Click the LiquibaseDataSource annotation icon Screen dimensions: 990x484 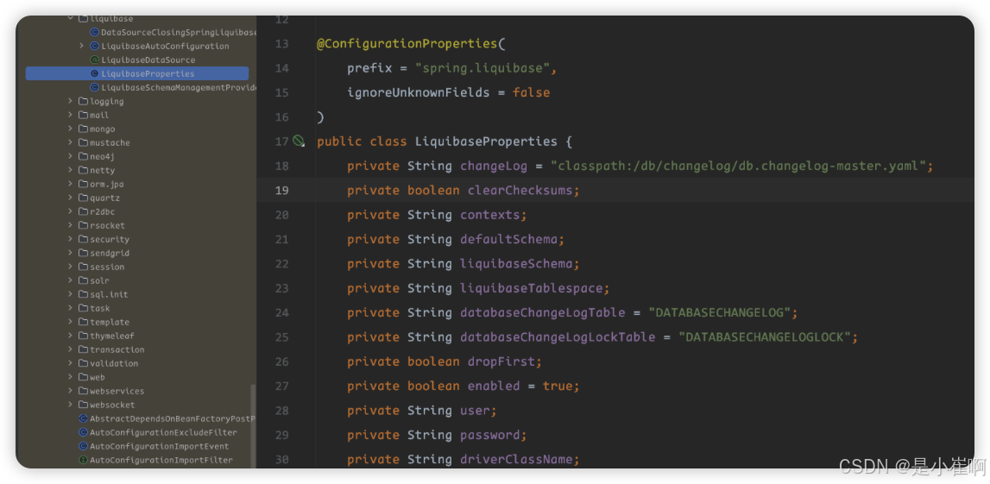click(x=95, y=60)
